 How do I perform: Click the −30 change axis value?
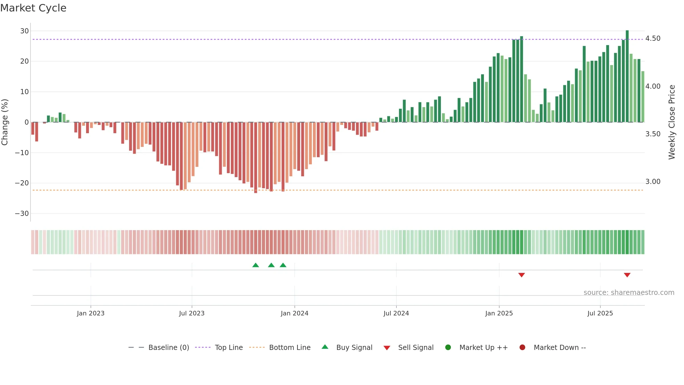point(22,214)
